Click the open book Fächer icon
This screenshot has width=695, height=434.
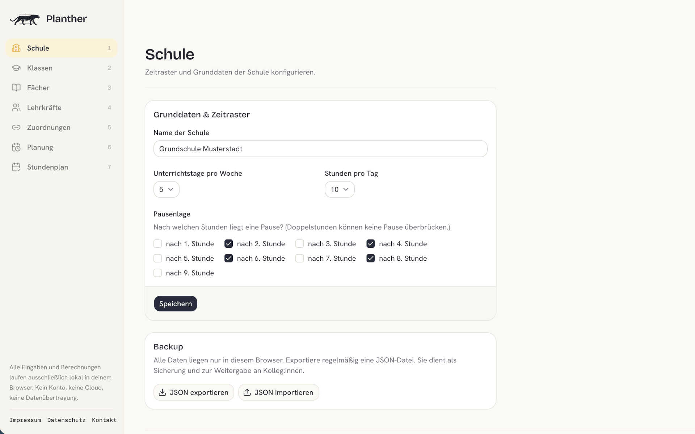[16, 88]
